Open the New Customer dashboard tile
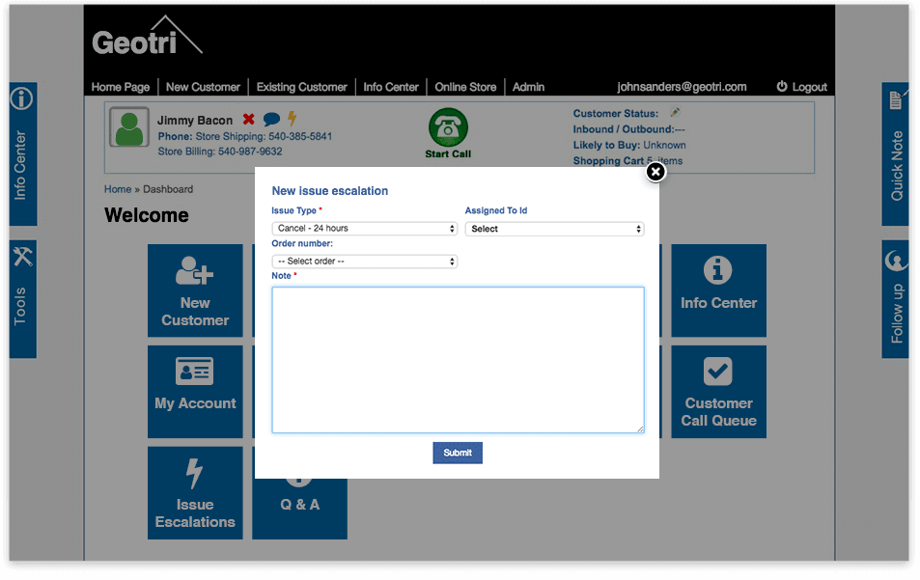Image resolution: width=920 pixels, height=580 pixels. [x=195, y=290]
